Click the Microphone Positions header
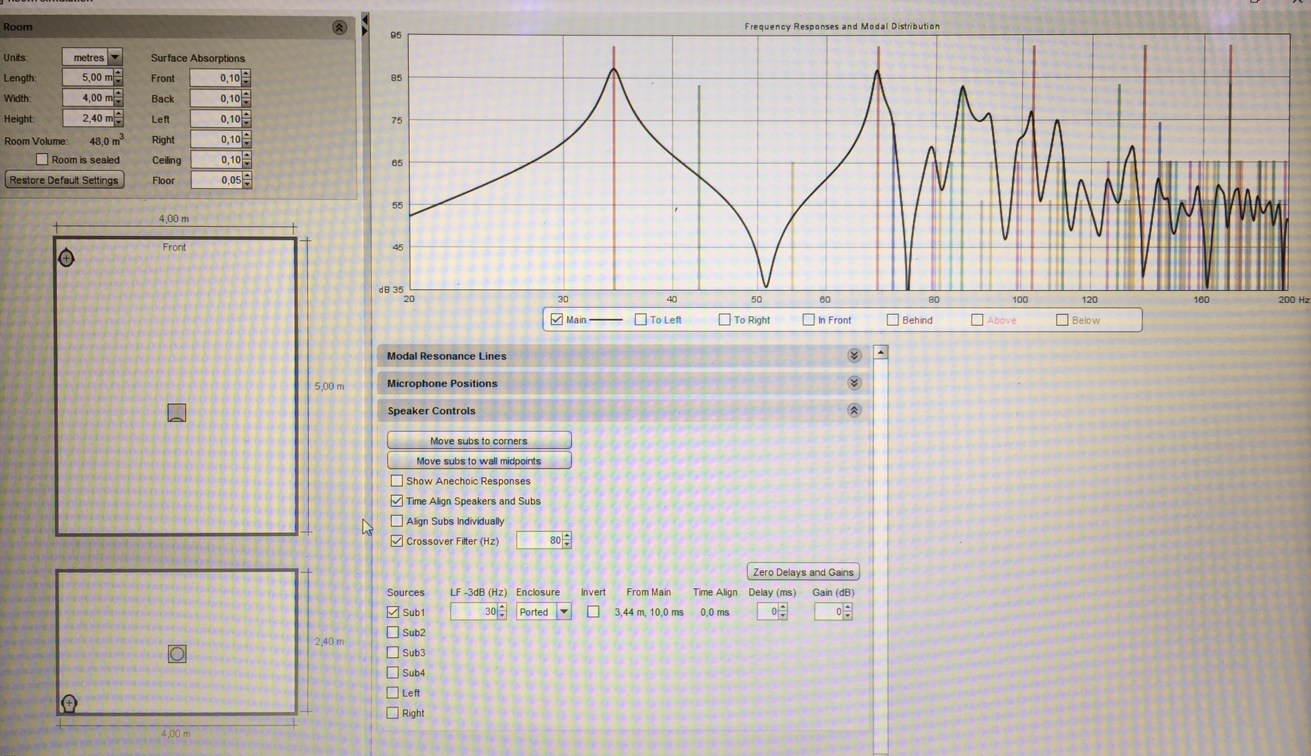The width and height of the screenshot is (1311, 756). (623, 383)
